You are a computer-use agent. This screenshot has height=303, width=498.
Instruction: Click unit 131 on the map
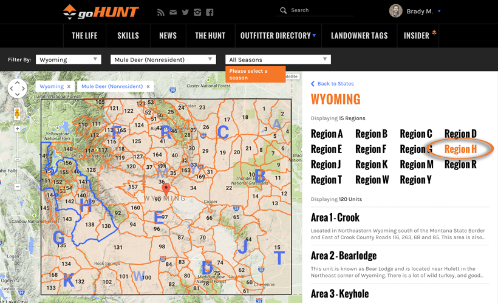pyautogui.click(x=118, y=247)
